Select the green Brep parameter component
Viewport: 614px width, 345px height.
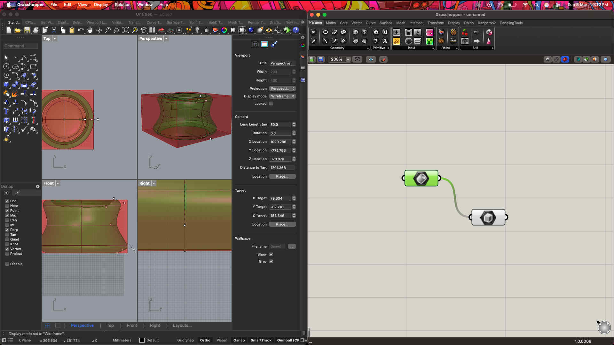click(x=421, y=178)
